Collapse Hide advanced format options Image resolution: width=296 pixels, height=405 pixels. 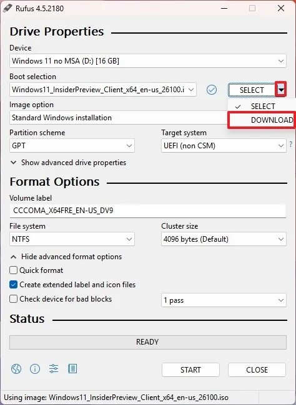point(66,257)
